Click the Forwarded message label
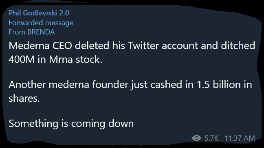The image size is (264, 148). coord(41,23)
